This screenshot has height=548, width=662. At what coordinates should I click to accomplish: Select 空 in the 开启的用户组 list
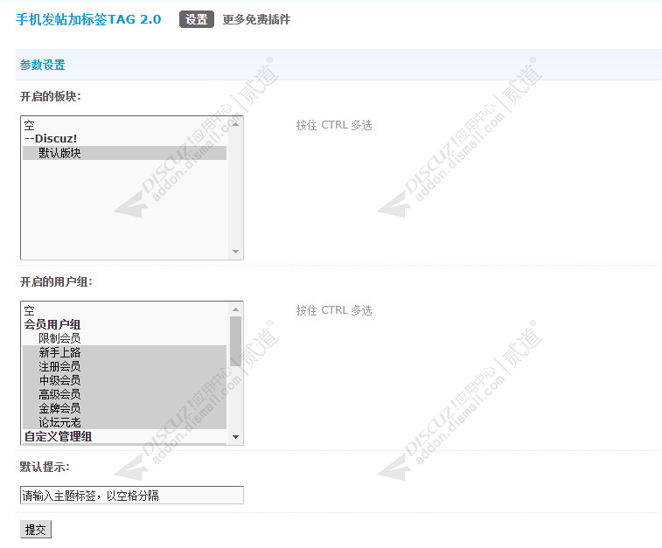click(124, 310)
